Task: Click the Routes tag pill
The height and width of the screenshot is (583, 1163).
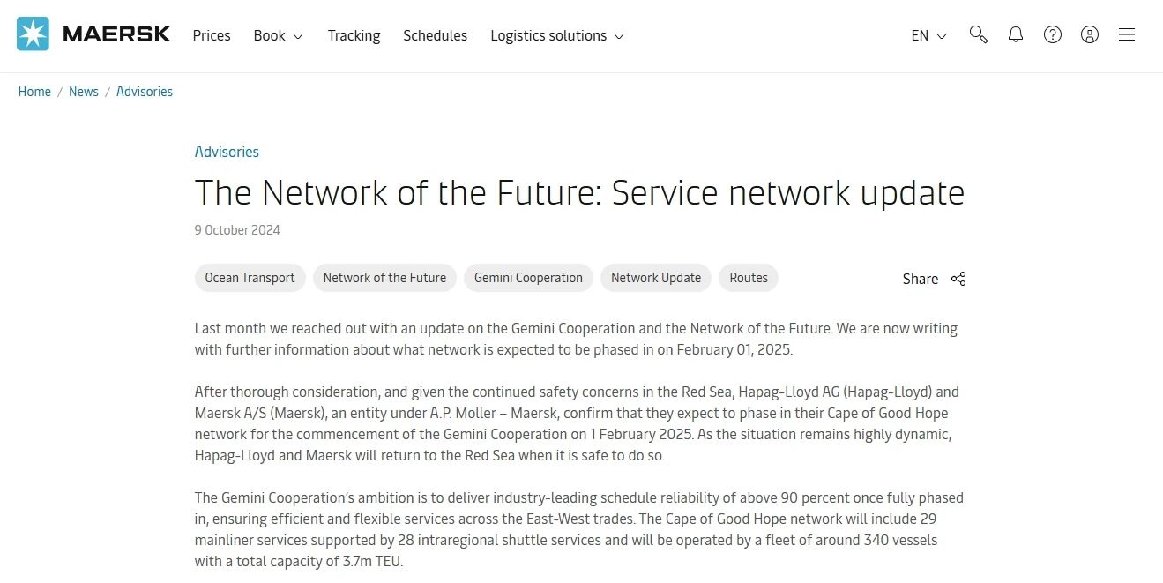Action: (749, 278)
